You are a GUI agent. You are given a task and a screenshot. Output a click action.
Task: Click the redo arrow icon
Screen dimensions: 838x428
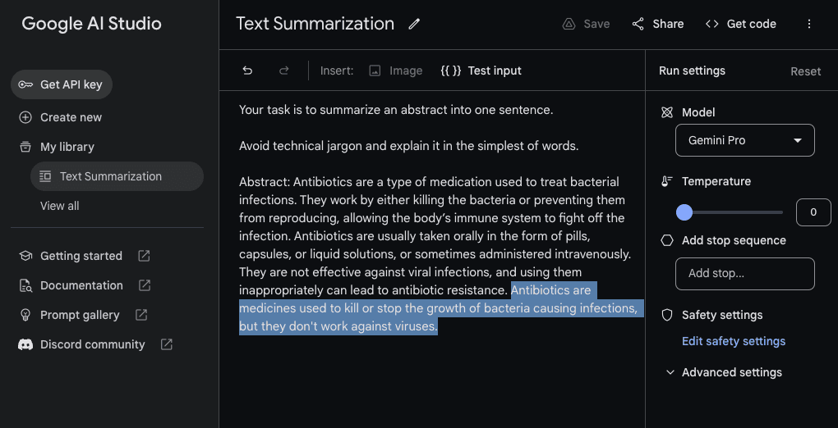[284, 71]
